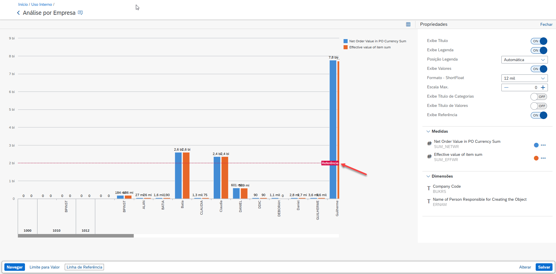This screenshot has width=556, height=274.
Task: Open the Posição Legenda dropdown
Action: point(524,60)
